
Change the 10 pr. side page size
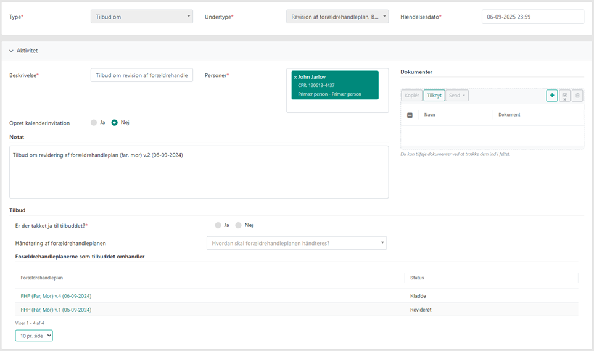(x=34, y=336)
